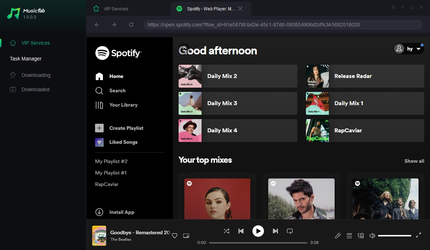
Task: Mute the volume with the speaker icon
Action: click(372, 235)
